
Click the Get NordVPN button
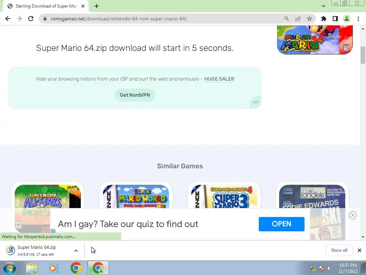[135, 95]
